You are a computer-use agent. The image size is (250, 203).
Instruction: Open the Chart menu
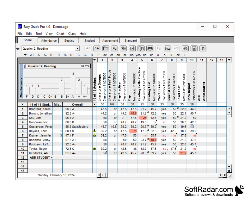60,34
